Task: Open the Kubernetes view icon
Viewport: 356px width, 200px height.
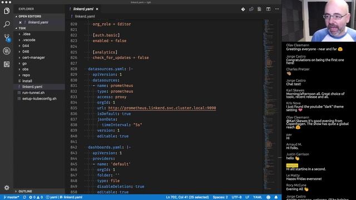Action: 7,51
